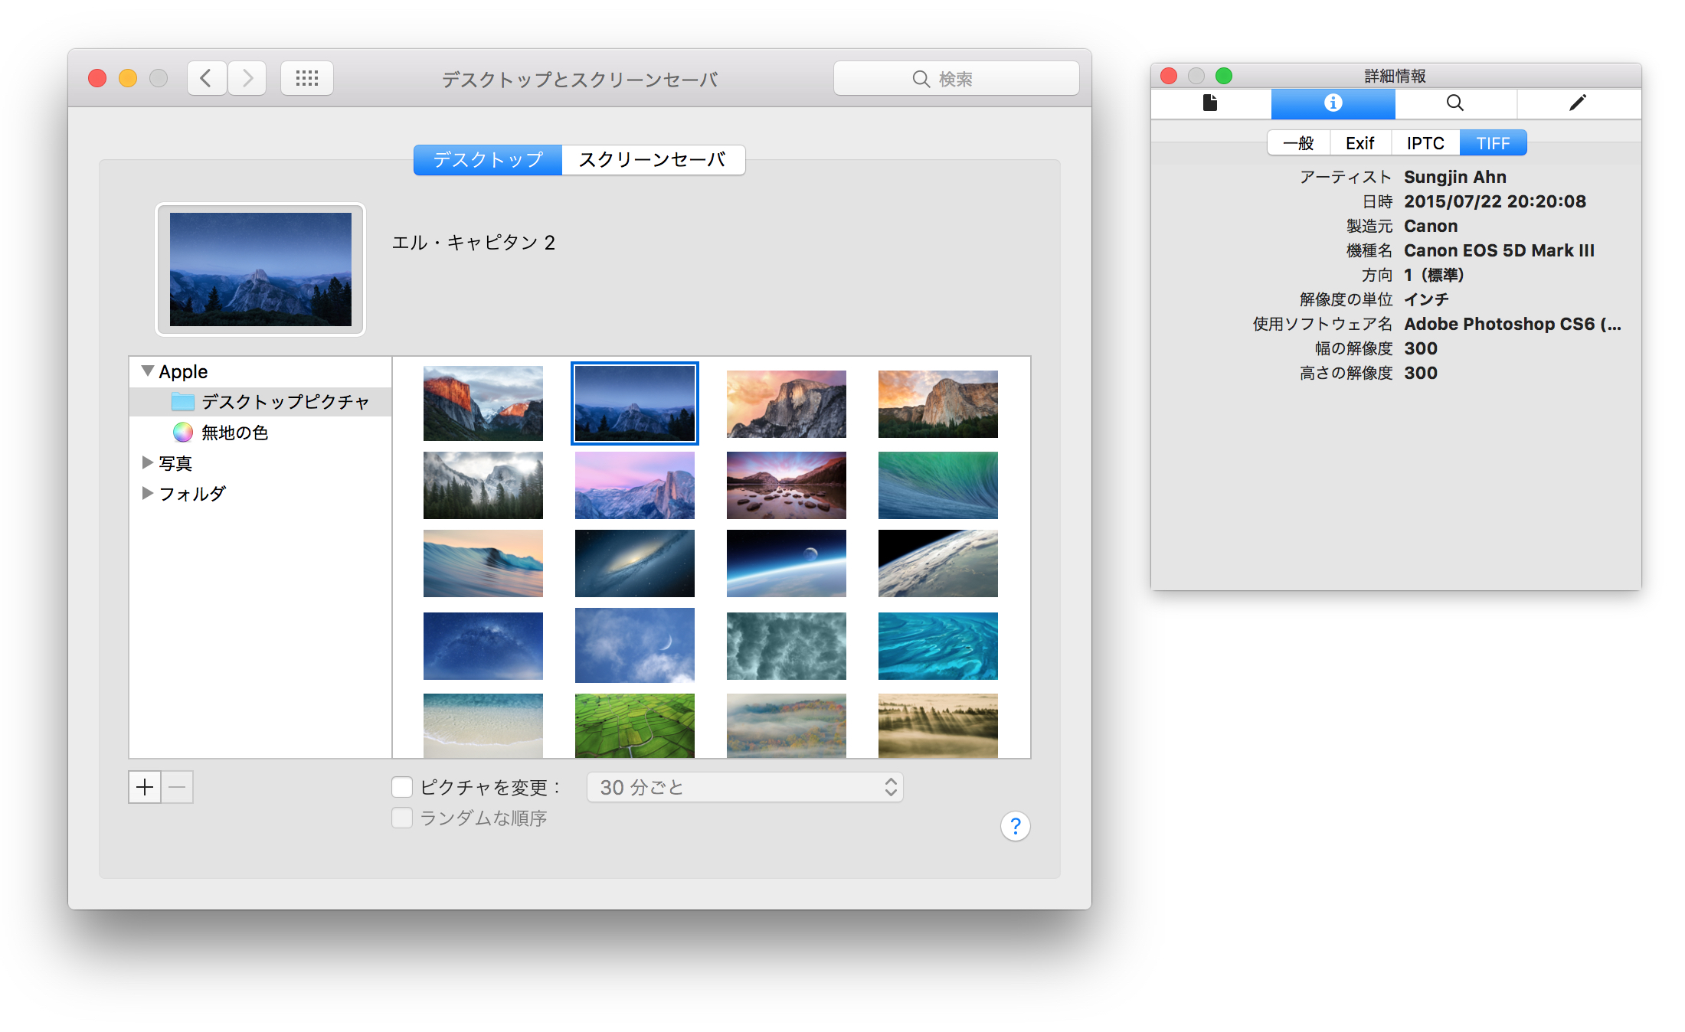Collapse the Apple tree group
1685x1032 pixels.
[148, 371]
